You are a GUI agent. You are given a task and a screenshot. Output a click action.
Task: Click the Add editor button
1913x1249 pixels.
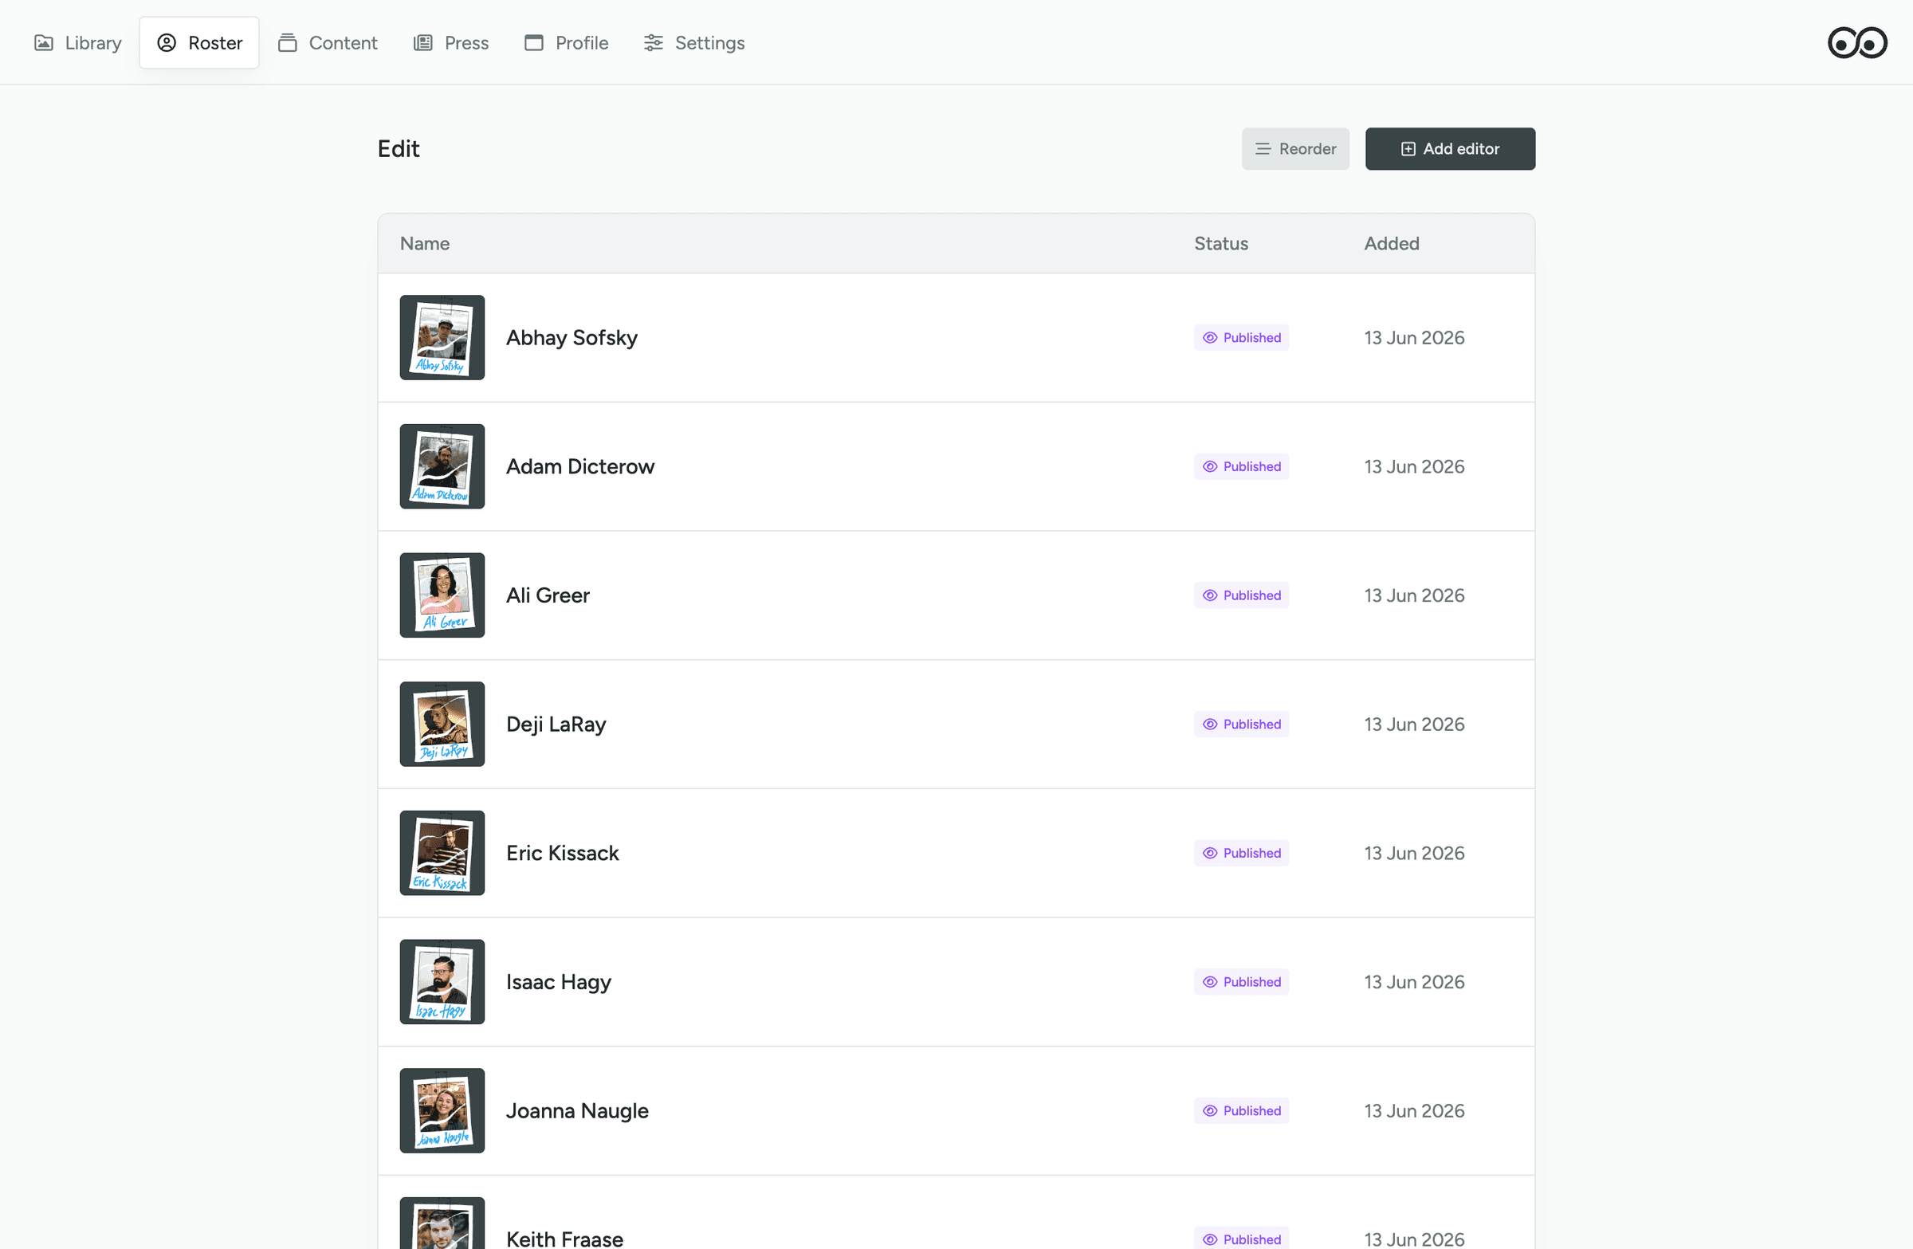click(x=1450, y=149)
